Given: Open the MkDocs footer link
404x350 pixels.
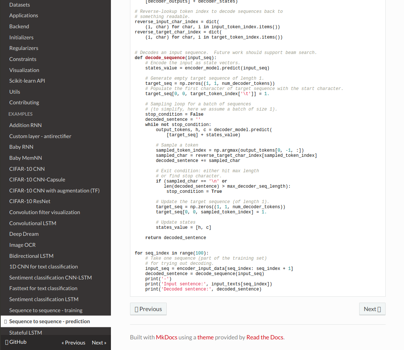Looking at the screenshot, I should 166,337.
